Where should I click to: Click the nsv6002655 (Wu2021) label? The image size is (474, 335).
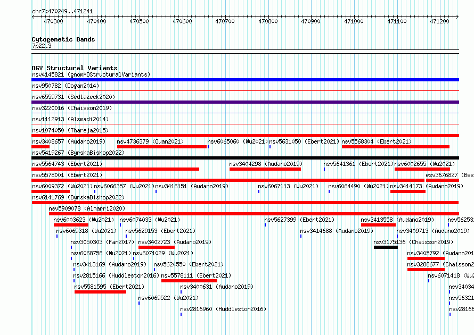[424, 164]
